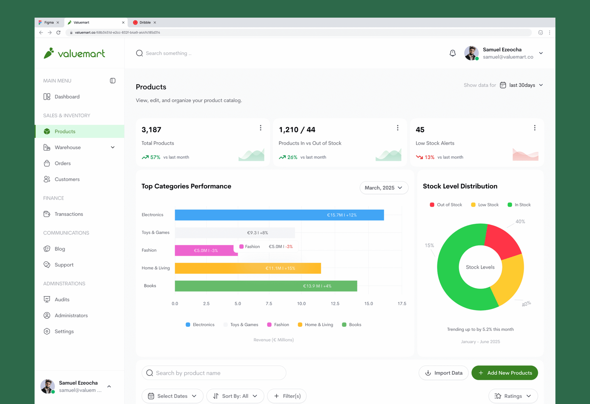Viewport: 590px width, 404px height.
Task: Click the valuemart logo
Action: tap(74, 53)
